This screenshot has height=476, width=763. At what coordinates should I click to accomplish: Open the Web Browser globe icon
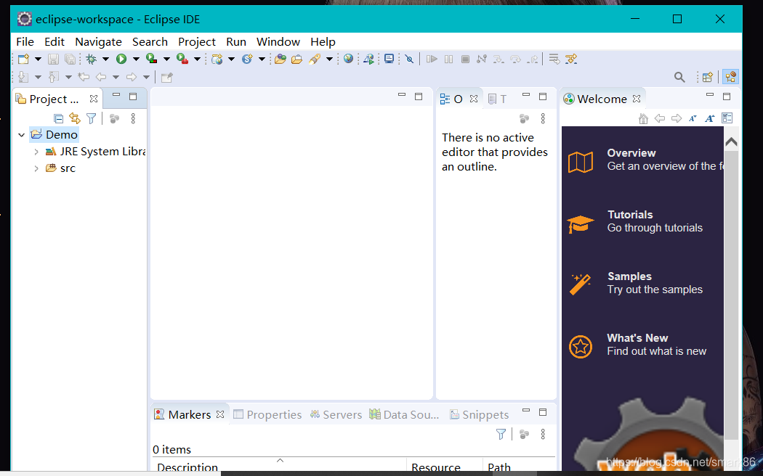click(x=348, y=59)
